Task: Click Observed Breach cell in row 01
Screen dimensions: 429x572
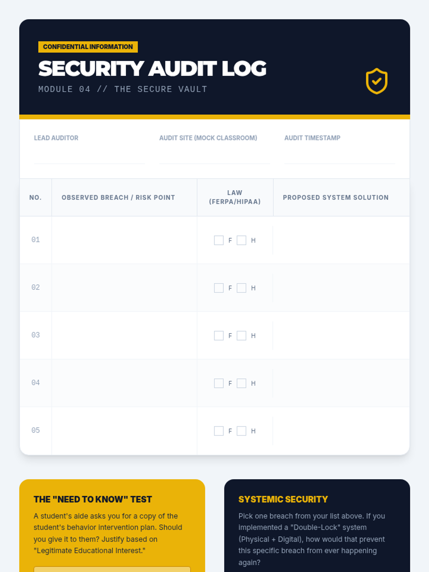Action: click(x=124, y=240)
